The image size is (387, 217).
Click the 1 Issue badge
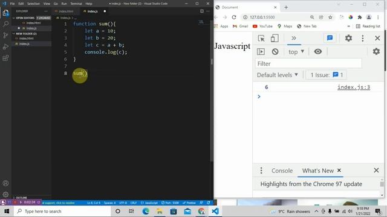point(327,75)
